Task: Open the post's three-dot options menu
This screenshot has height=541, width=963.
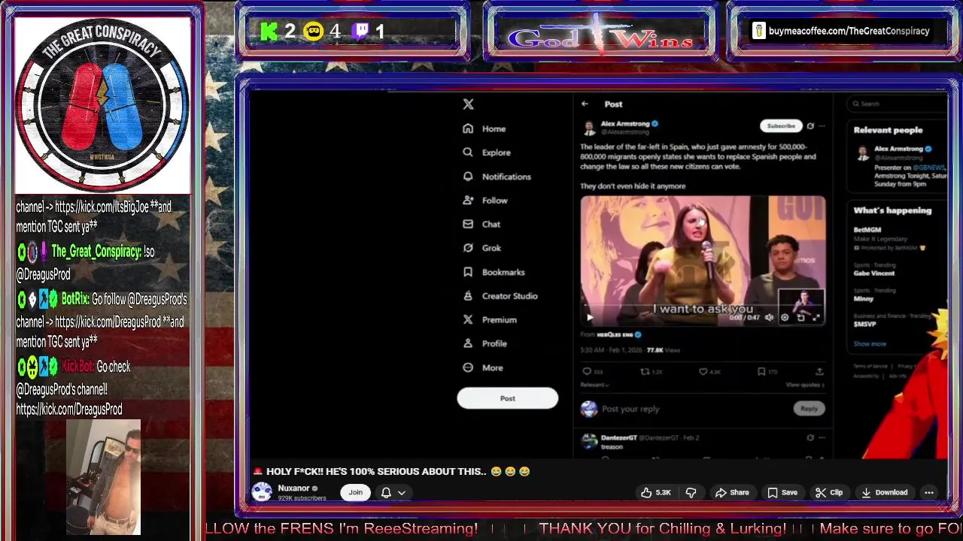Action: click(x=822, y=126)
